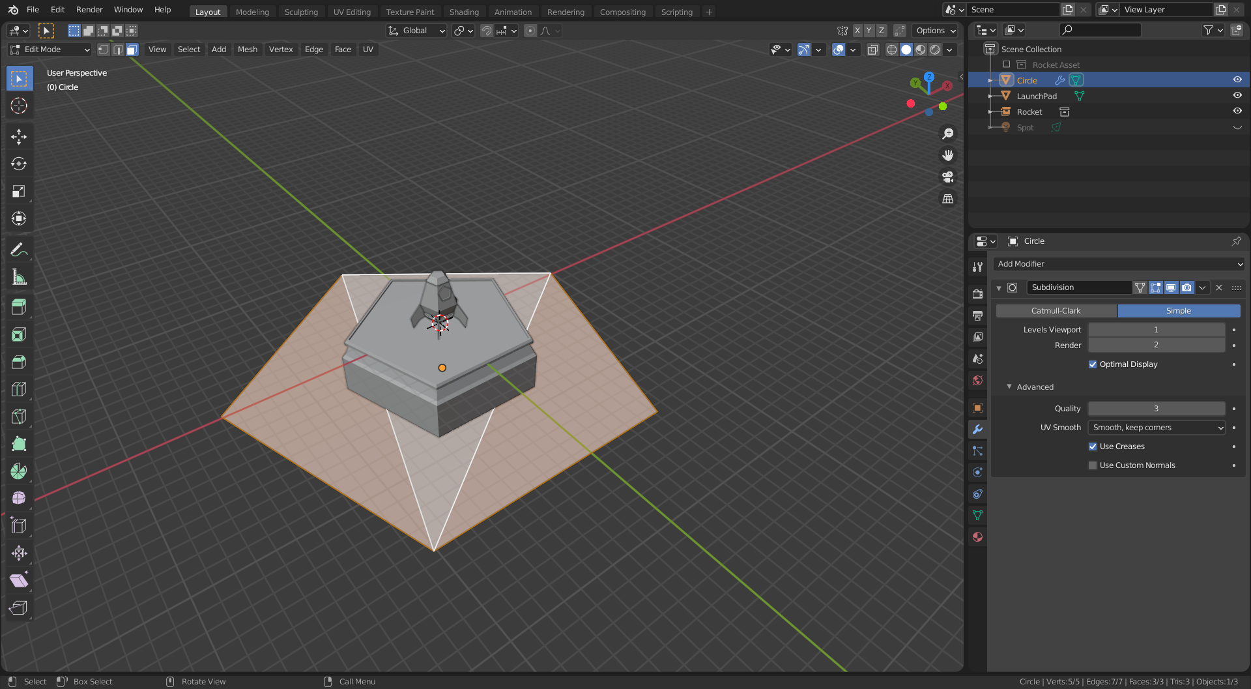The height and width of the screenshot is (689, 1251).
Task: Open the shading options dropdown arrow
Action: (x=950, y=50)
